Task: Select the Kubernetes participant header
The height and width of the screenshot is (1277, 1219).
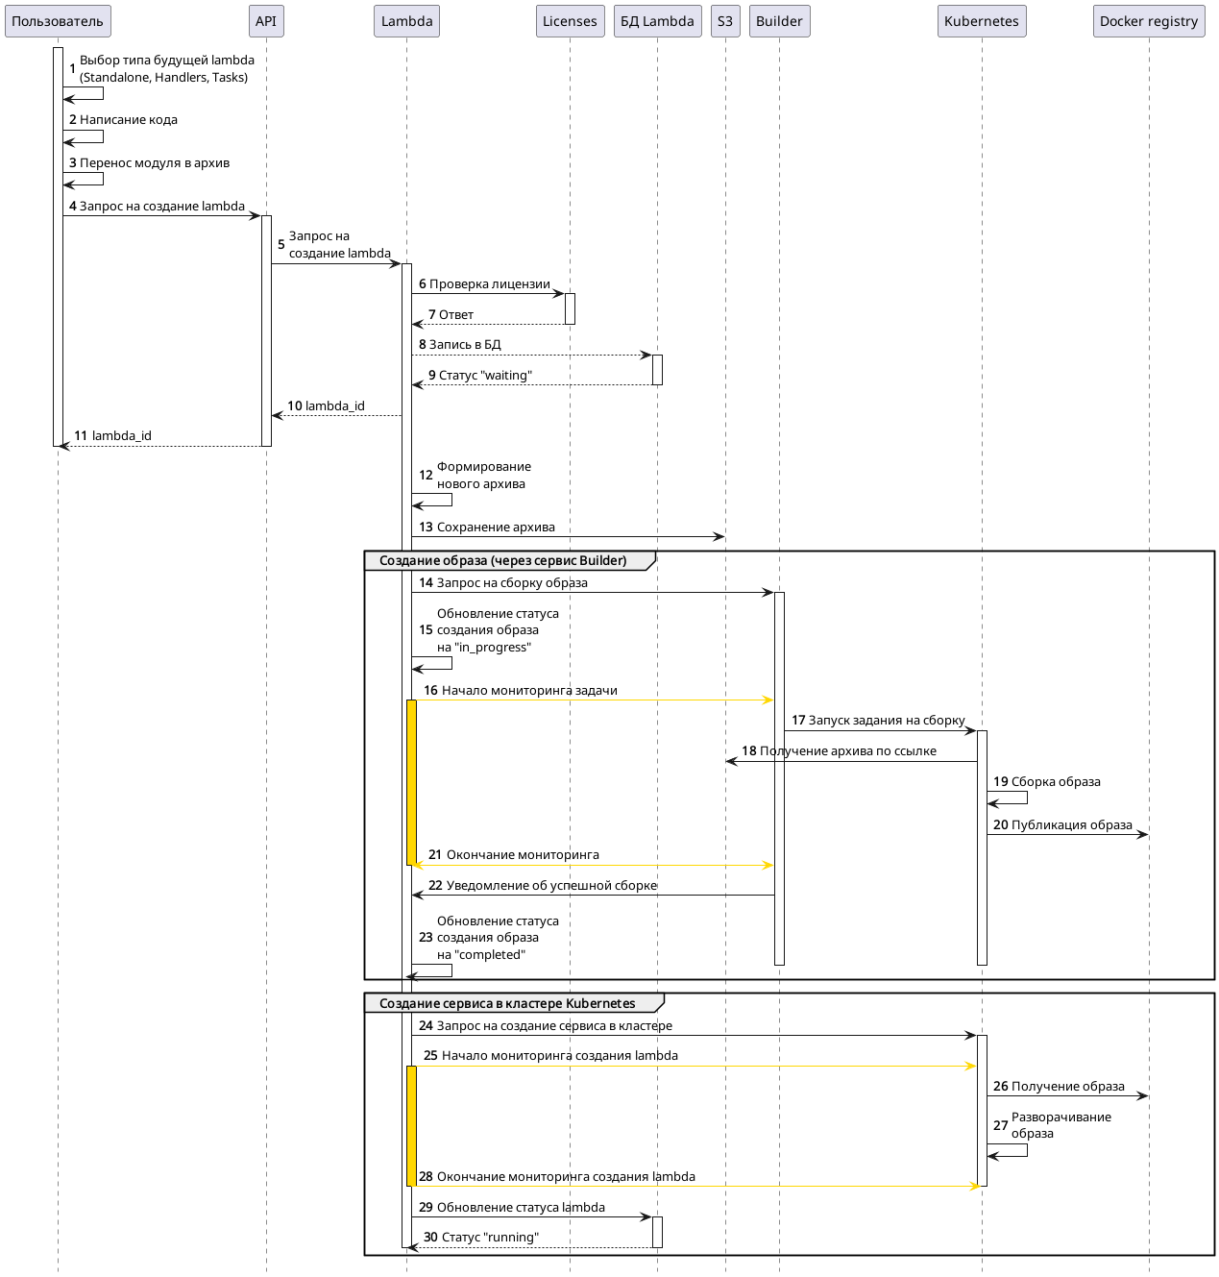Action: (x=982, y=21)
